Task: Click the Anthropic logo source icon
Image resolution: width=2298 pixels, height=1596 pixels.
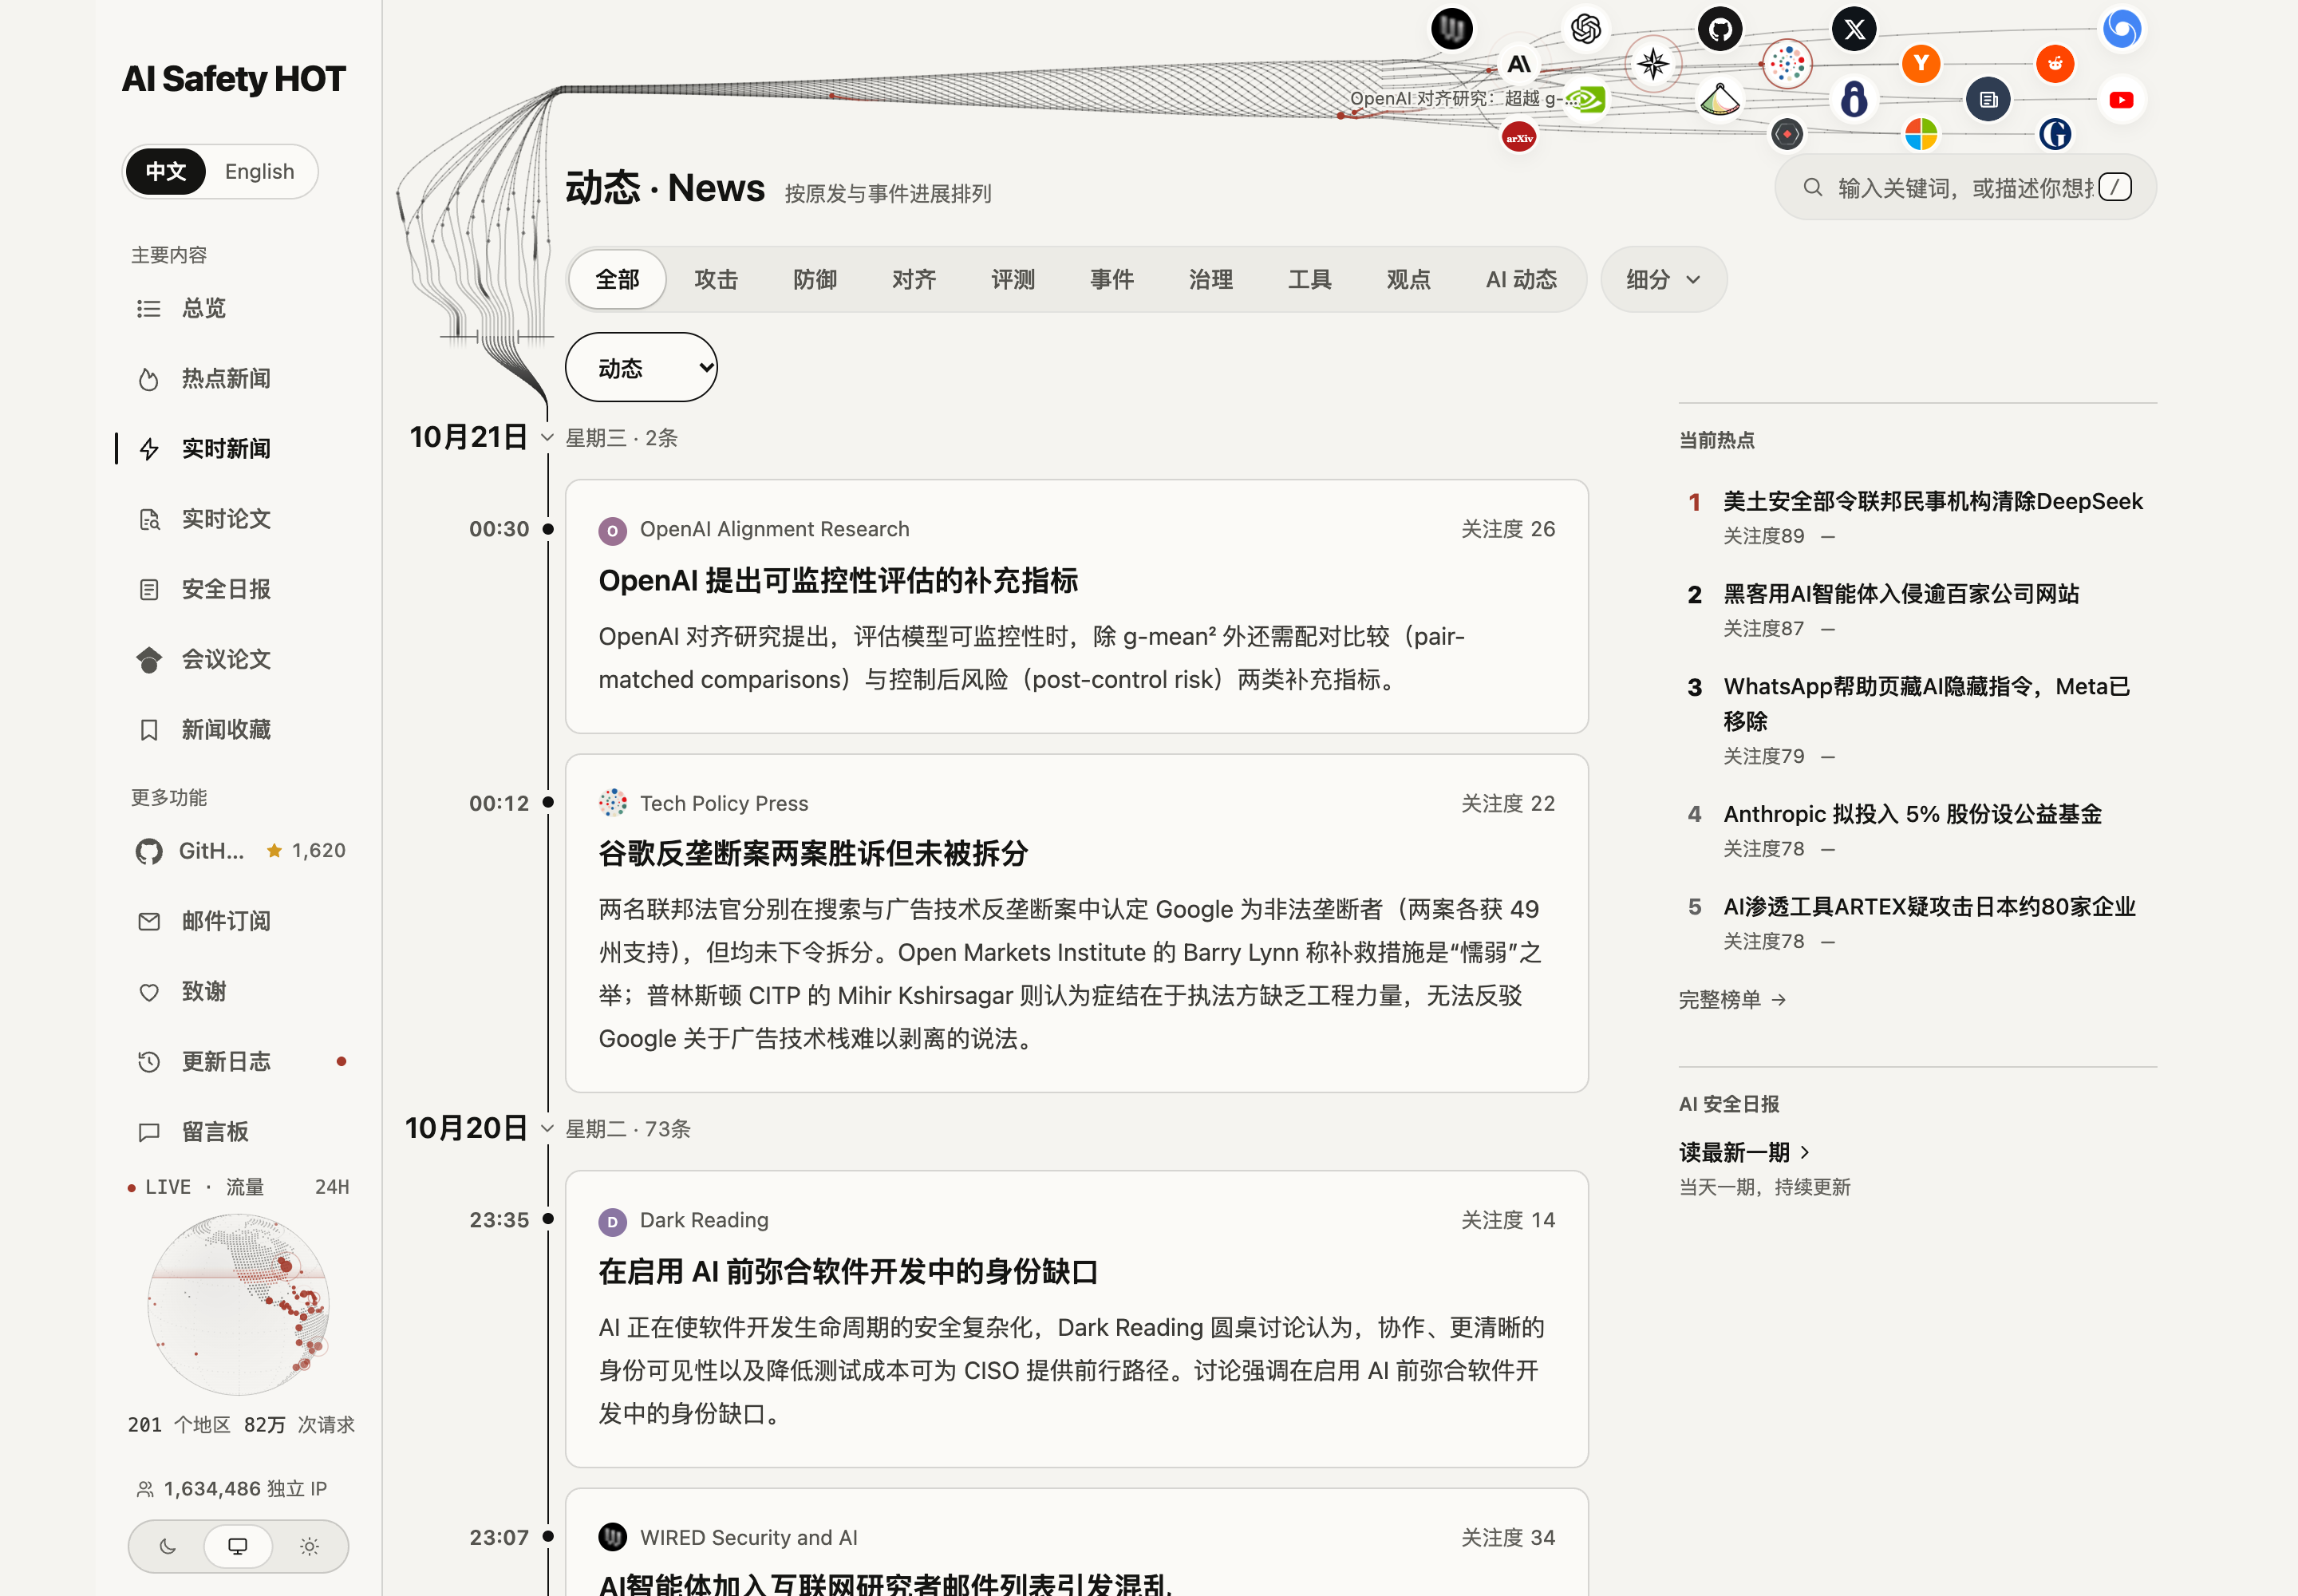Action: [1518, 64]
